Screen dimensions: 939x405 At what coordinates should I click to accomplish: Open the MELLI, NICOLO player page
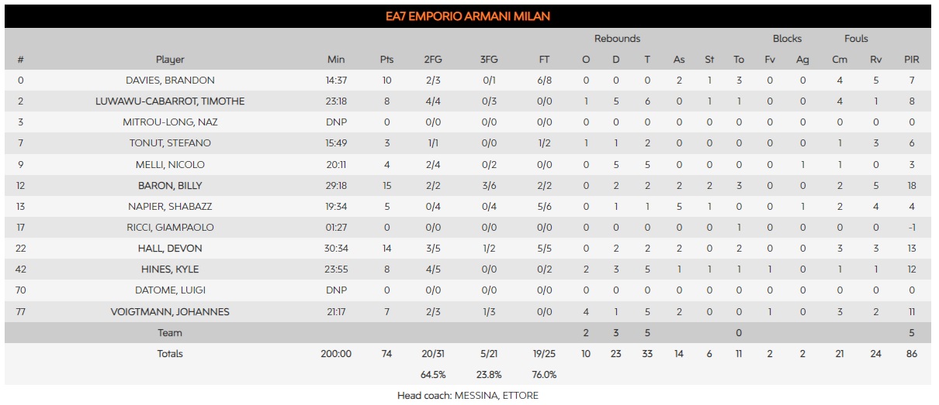click(170, 164)
